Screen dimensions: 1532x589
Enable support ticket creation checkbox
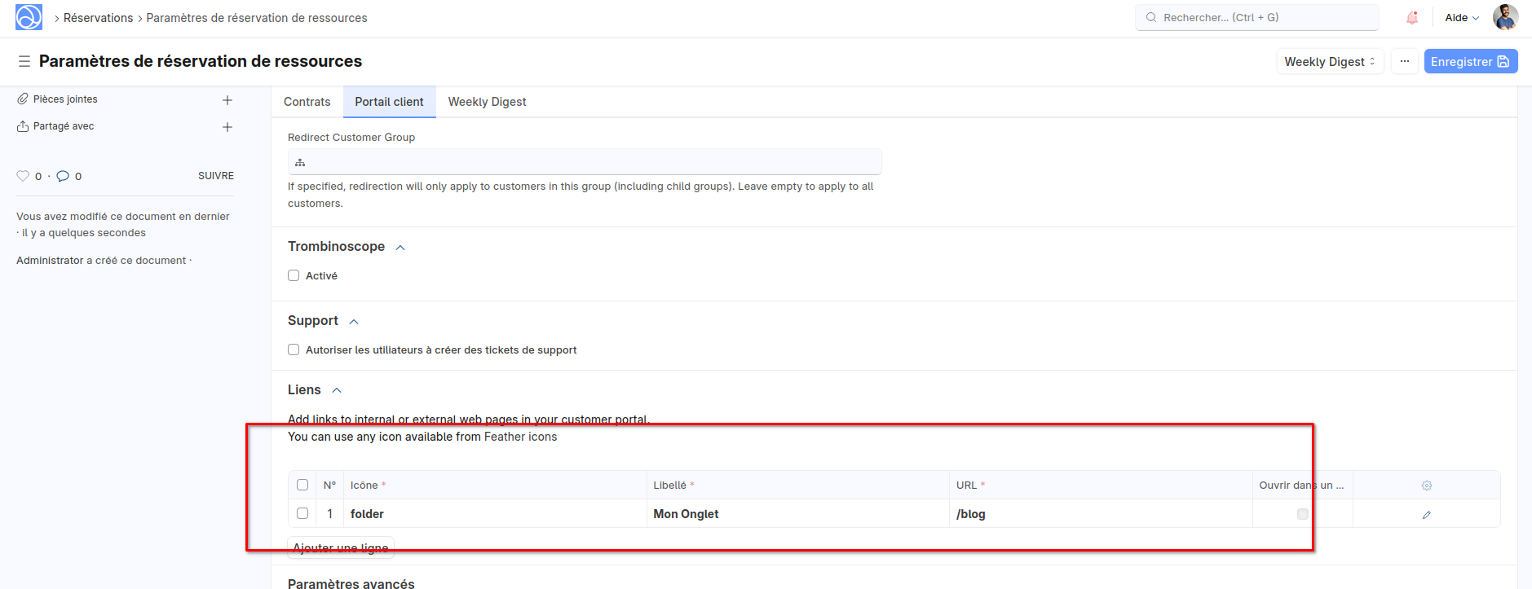(294, 349)
